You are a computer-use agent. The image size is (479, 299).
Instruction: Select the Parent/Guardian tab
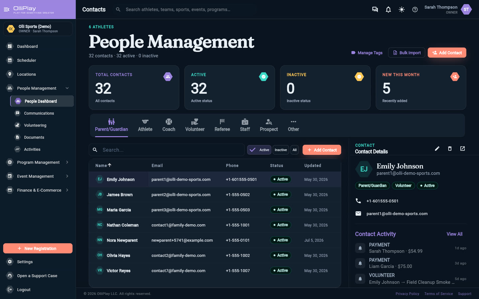[x=111, y=125]
